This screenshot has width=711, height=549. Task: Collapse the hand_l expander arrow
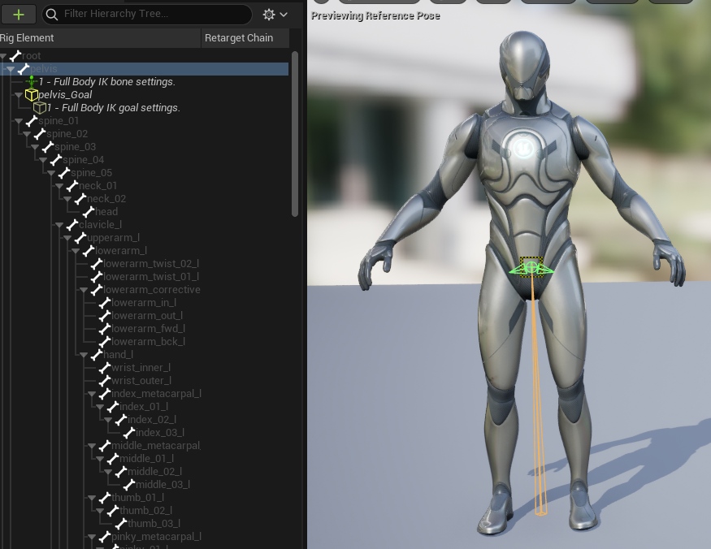pyautogui.click(x=84, y=356)
